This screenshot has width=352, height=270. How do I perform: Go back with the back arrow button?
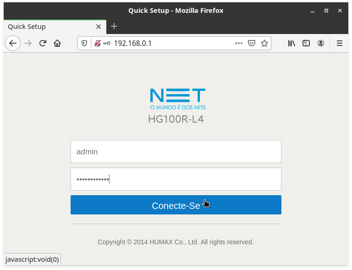pos(13,43)
